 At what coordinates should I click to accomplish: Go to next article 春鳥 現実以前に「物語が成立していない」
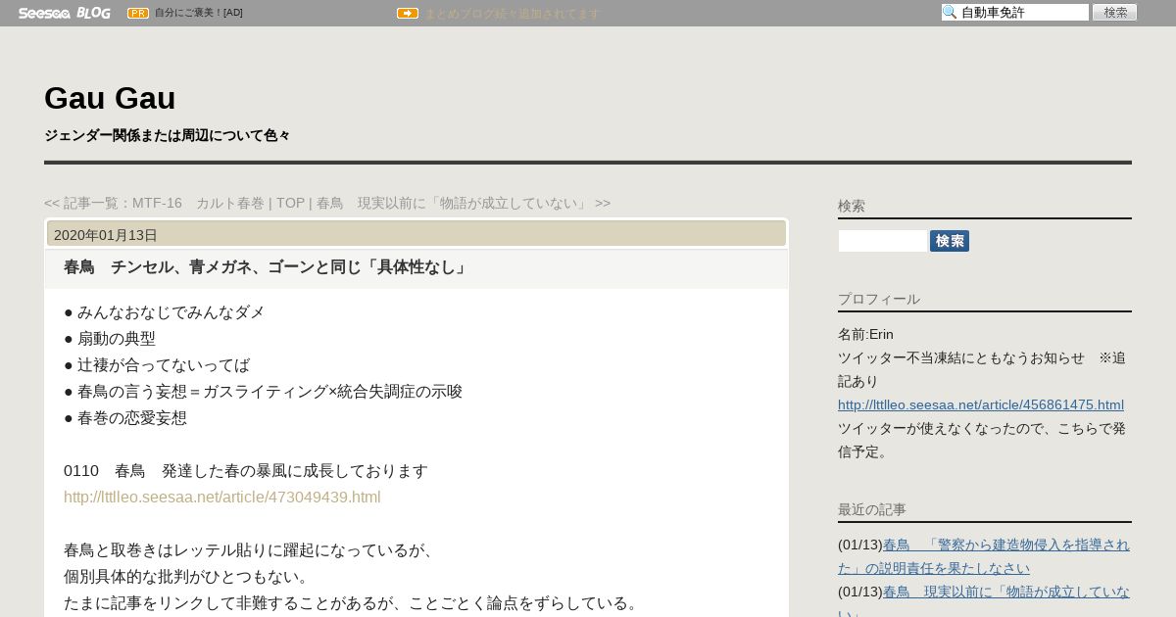pyautogui.click(x=464, y=203)
